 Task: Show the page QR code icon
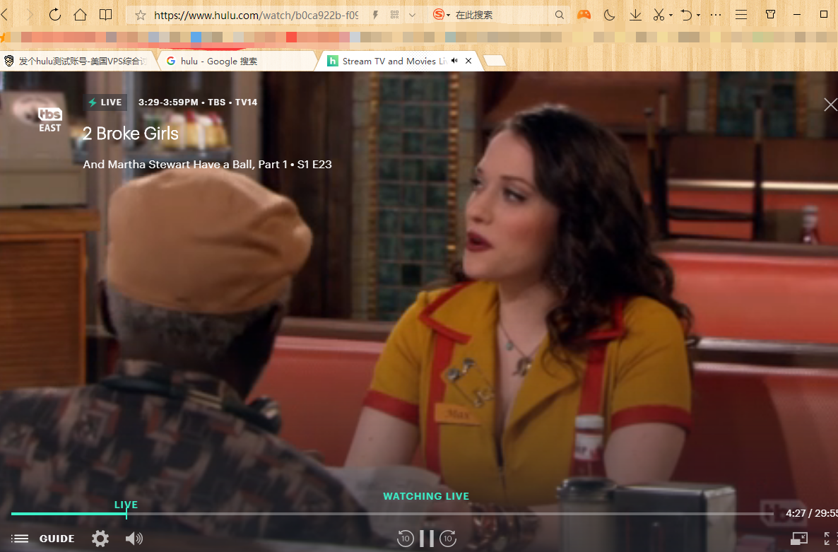pyautogui.click(x=394, y=15)
